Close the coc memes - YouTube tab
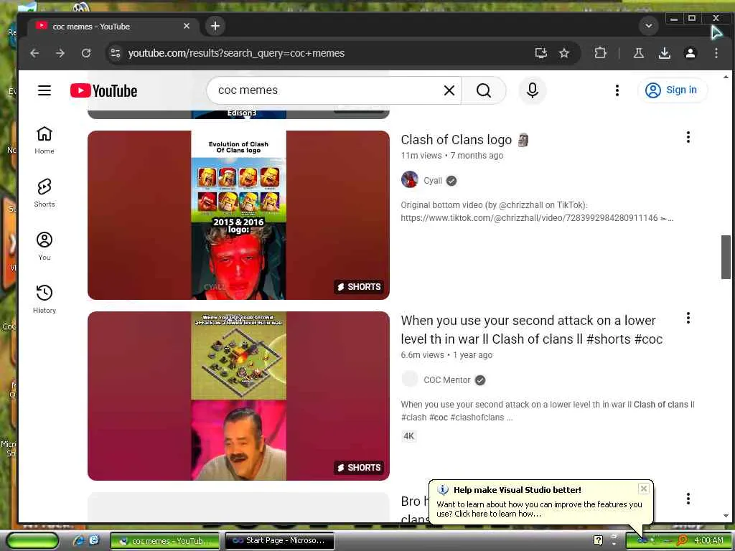 click(x=187, y=26)
